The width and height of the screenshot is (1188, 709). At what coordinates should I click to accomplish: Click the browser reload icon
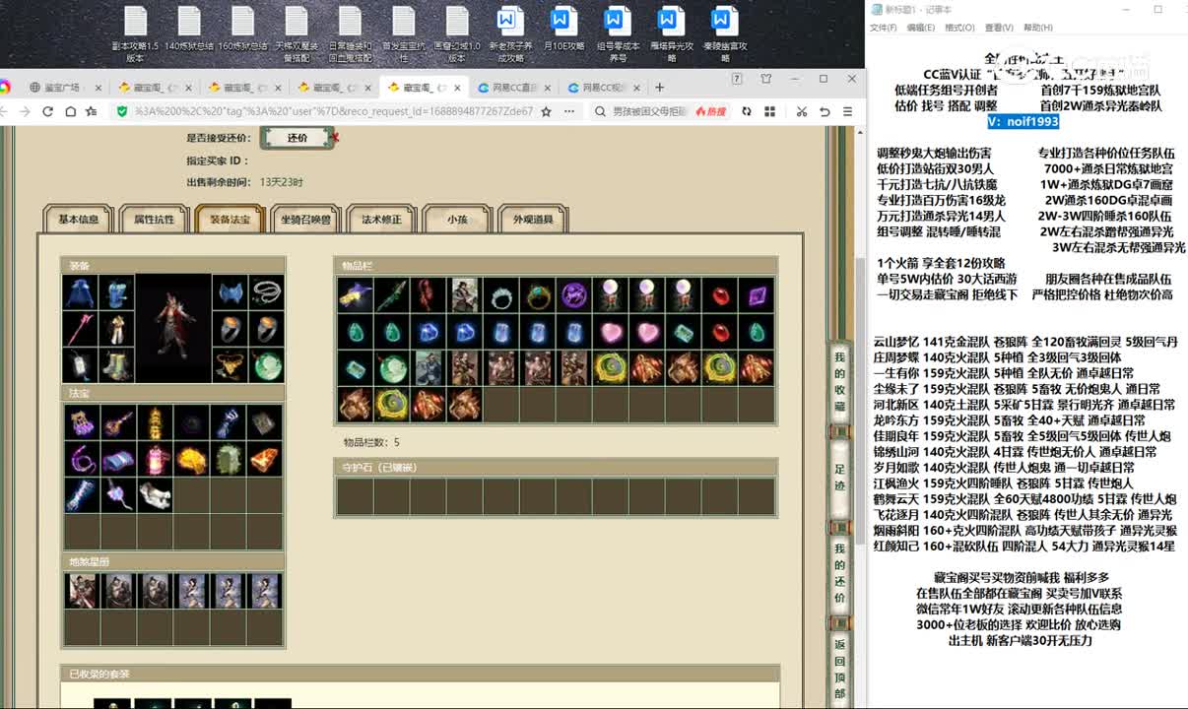click(x=47, y=111)
